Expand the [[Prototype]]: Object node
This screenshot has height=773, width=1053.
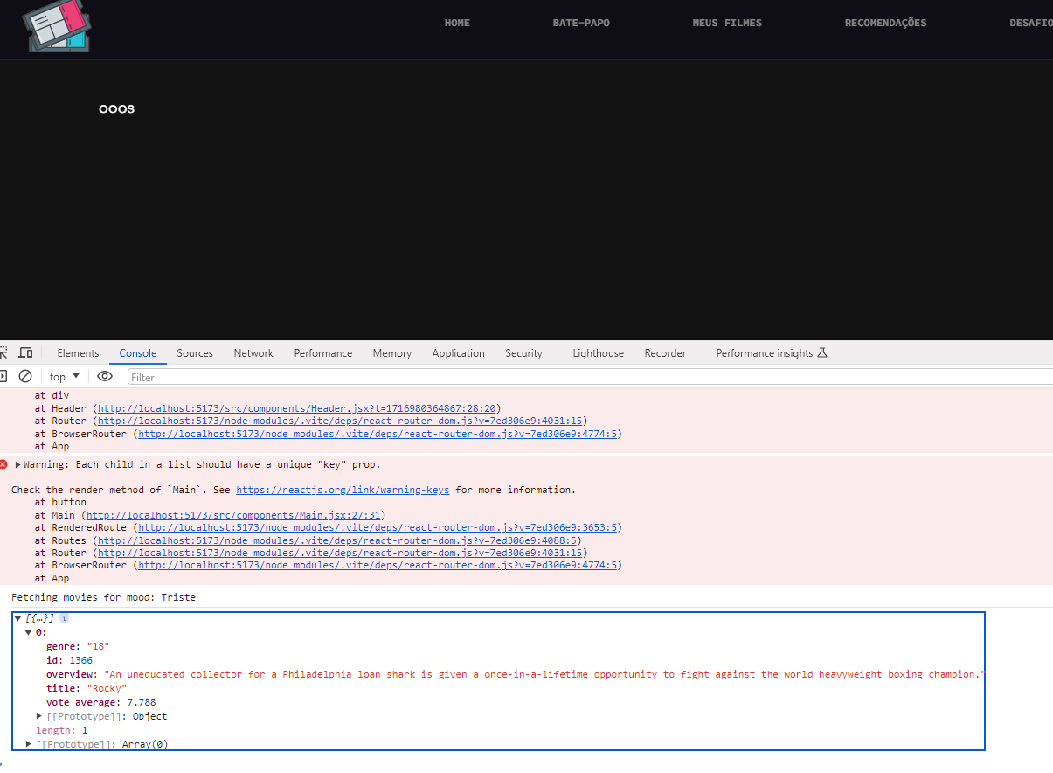pos(39,716)
